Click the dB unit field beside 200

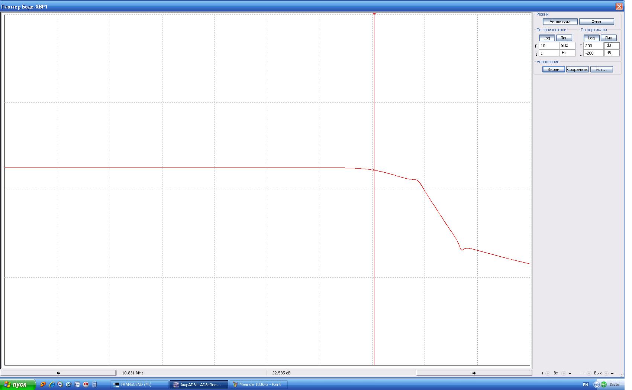612,46
